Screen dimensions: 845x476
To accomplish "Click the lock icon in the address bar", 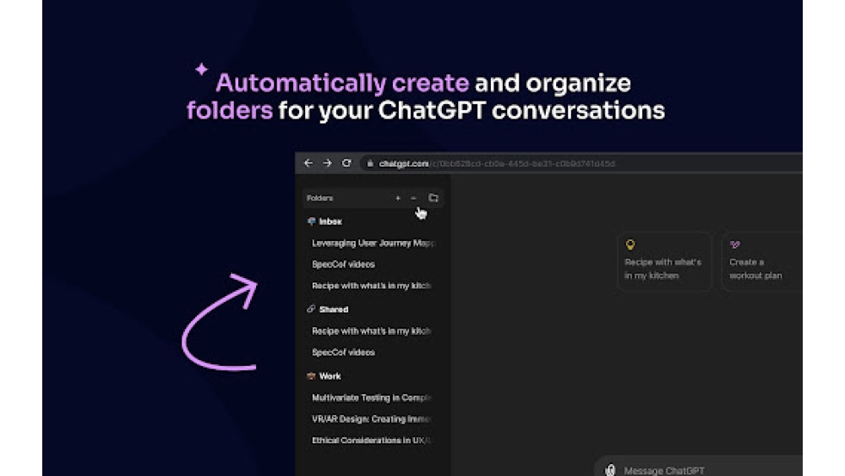I will 370,163.
